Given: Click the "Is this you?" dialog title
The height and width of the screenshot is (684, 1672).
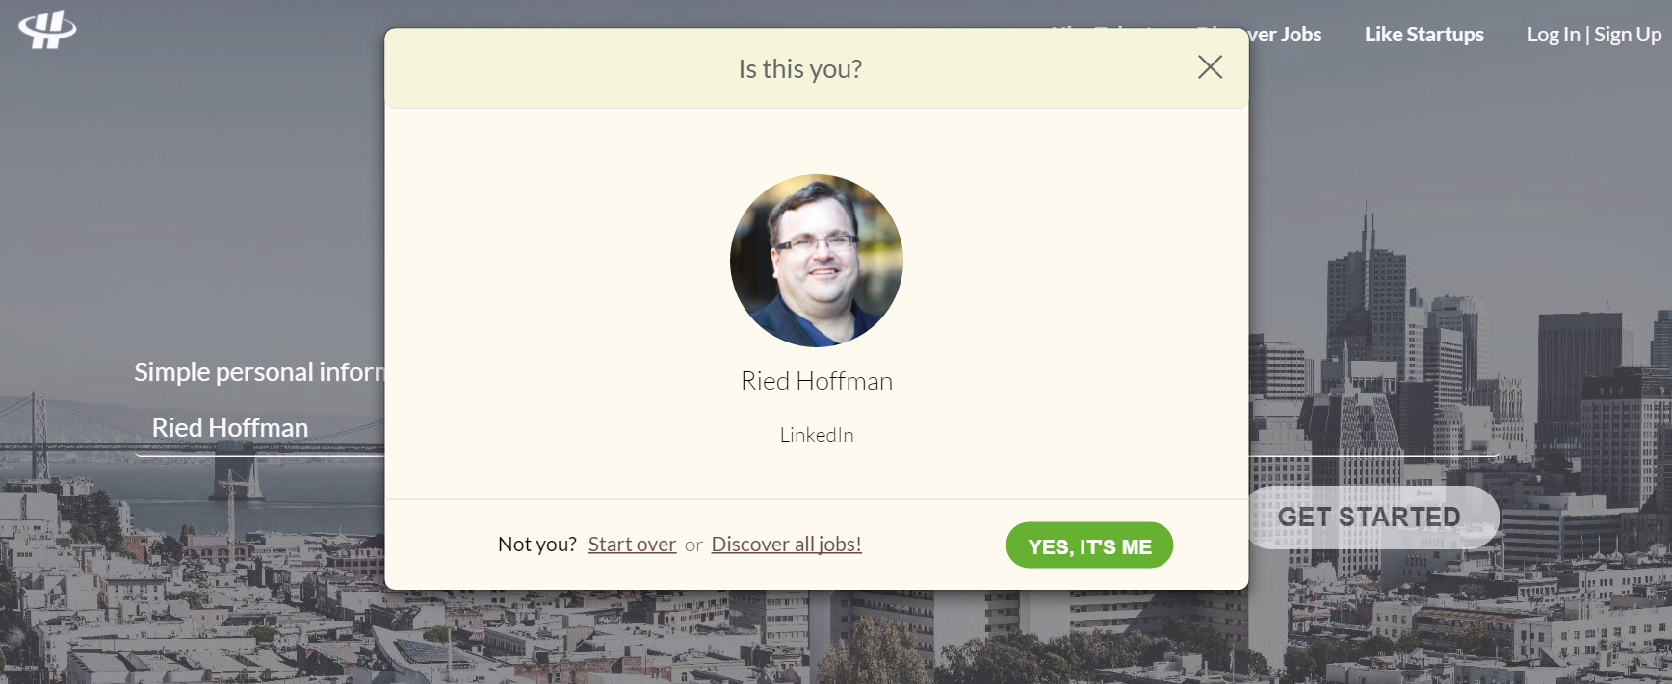Looking at the screenshot, I should [x=800, y=69].
